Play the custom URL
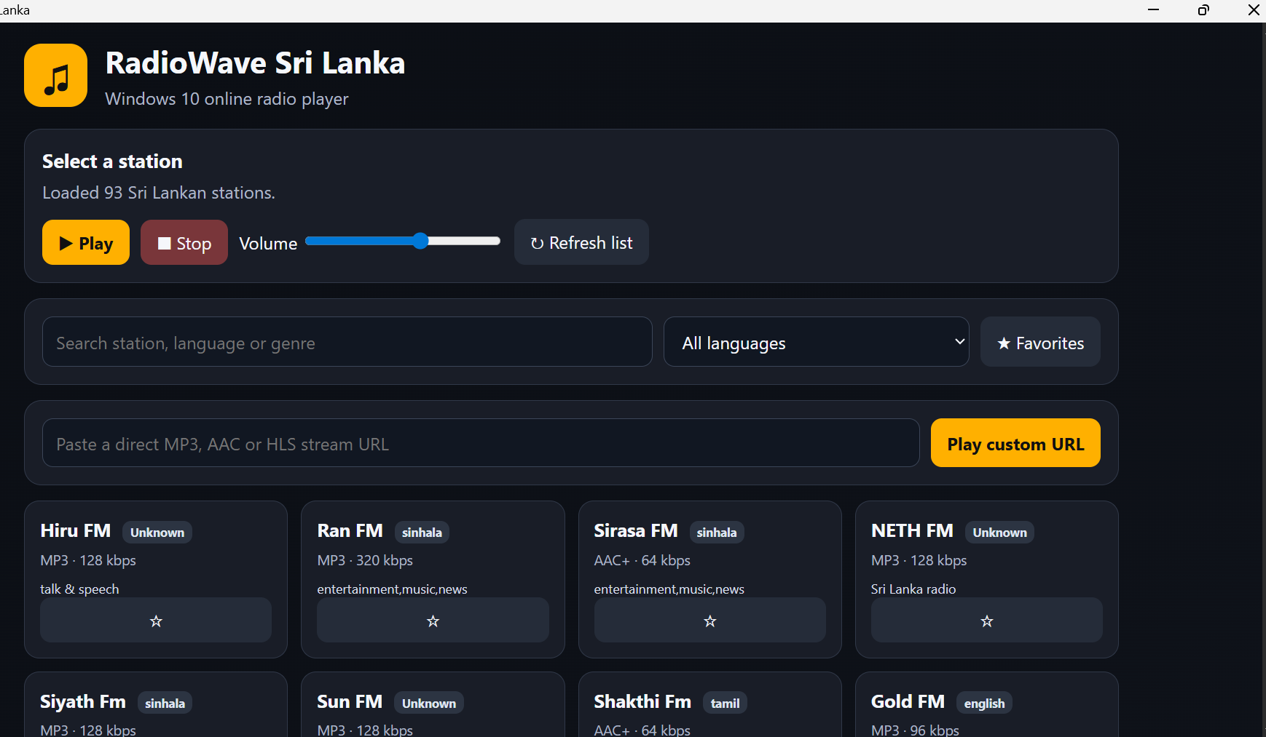The width and height of the screenshot is (1266, 737). point(1015,443)
